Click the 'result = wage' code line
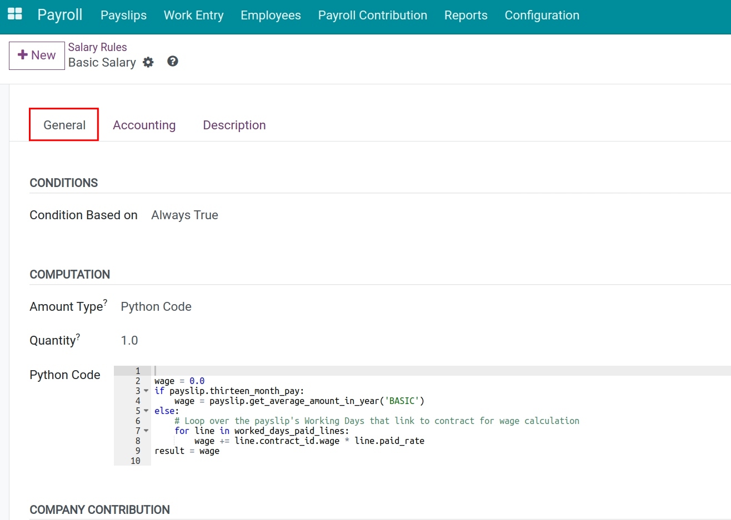This screenshot has width=731, height=520. 187,451
